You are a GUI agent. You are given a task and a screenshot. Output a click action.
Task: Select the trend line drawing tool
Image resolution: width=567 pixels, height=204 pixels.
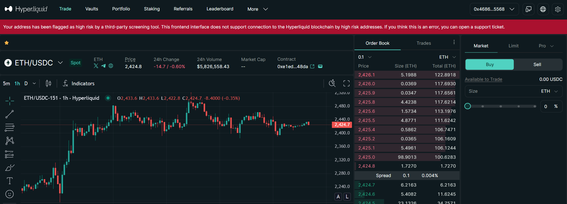(9, 114)
